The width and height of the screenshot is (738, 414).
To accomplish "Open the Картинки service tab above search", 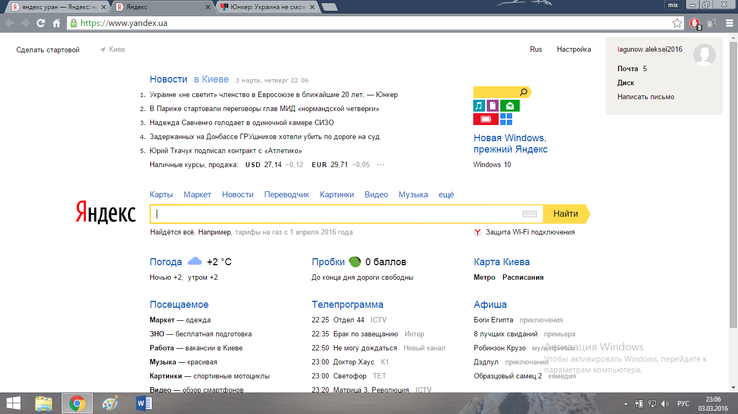I will [337, 195].
